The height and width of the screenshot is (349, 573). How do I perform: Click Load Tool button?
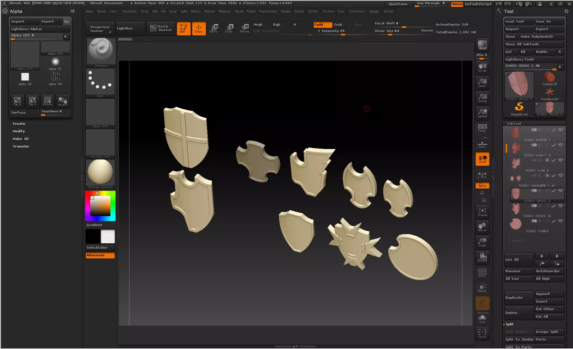(x=519, y=22)
